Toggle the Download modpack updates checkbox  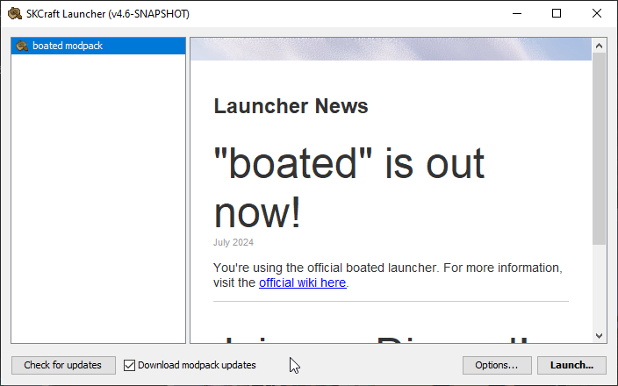[130, 365]
